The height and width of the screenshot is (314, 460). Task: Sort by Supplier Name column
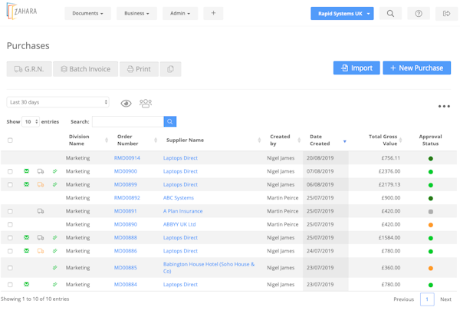pyautogui.click(x=213, y=140)
